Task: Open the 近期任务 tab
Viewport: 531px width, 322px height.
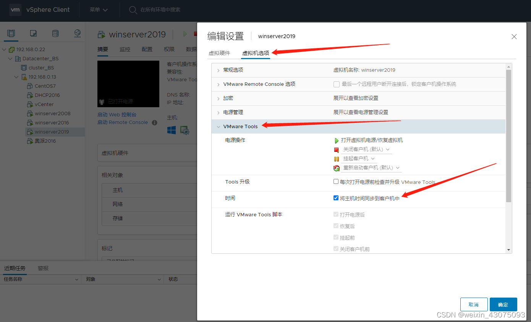Action: pos(15,268)
